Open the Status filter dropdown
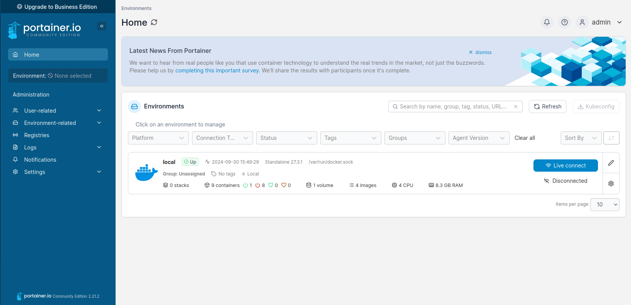The width and height of the screenshot is (631, 305). point(287,138)
